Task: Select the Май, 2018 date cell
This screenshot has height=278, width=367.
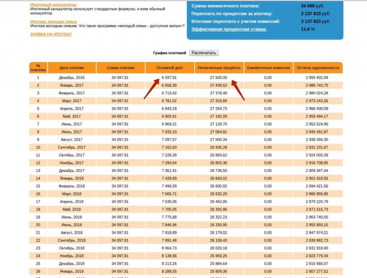Action: point(72,209)
